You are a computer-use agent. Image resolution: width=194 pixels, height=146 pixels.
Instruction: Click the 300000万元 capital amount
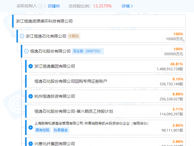pyautogui.click(x=173, y=54)
